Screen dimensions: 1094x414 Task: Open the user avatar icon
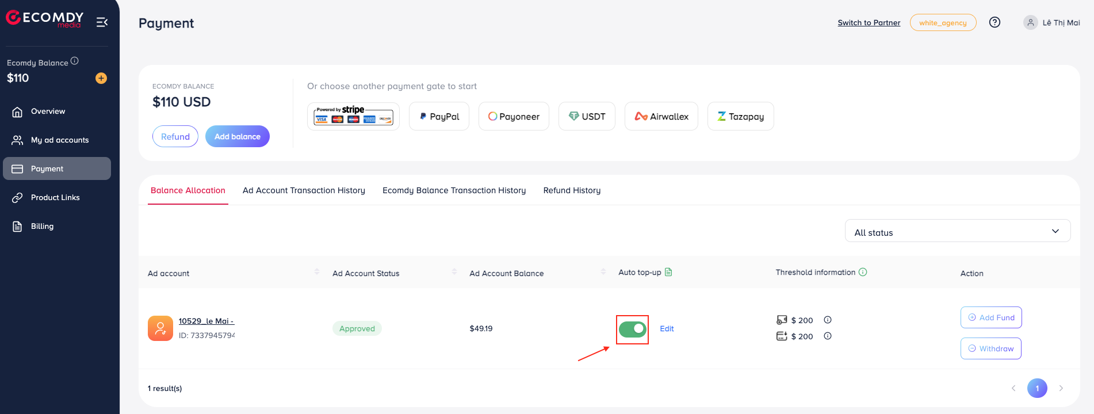coord(1030,22)
